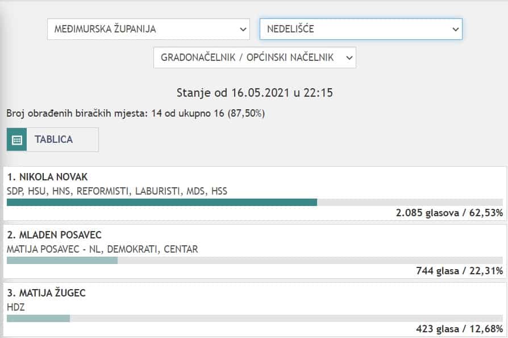
Task: Select candidate Mladen Posavec's name
Action: [54, 235]
